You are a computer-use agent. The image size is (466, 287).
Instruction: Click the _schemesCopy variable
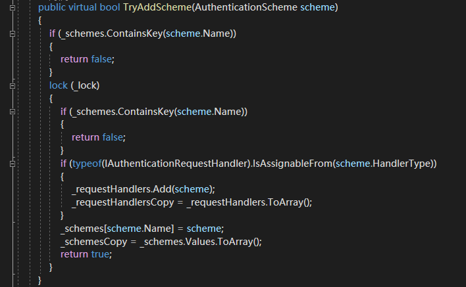pyautogui.click(x=91, y=241)
